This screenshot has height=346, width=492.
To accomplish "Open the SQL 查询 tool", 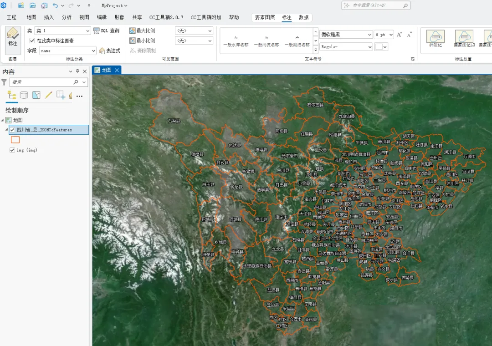I will click(106, 31).
